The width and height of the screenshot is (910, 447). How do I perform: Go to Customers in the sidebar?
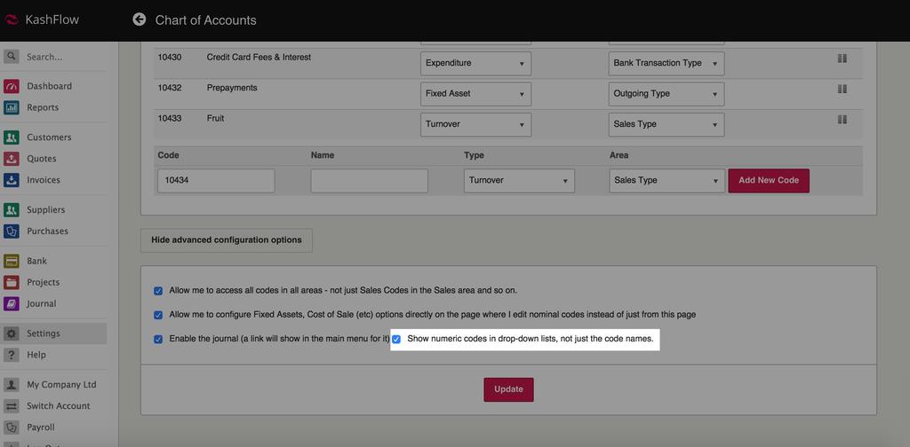coord(49,137)
